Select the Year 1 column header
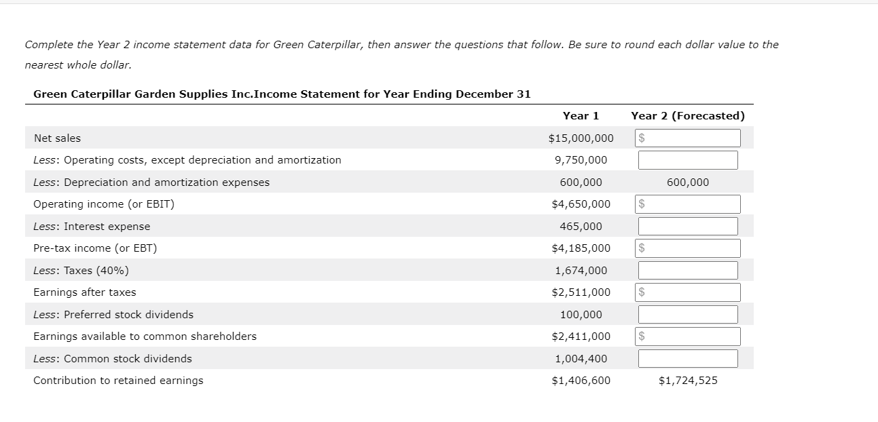The width and height of the screenshot is (878, 422). pyautogui.click(x=580, y=115)
